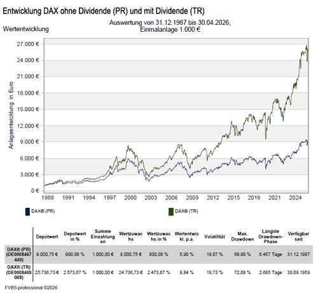The height and width of the screenshot is (293, 318).
Task: Click the 1988 x-axis label
Action: (x=48, y=198)
